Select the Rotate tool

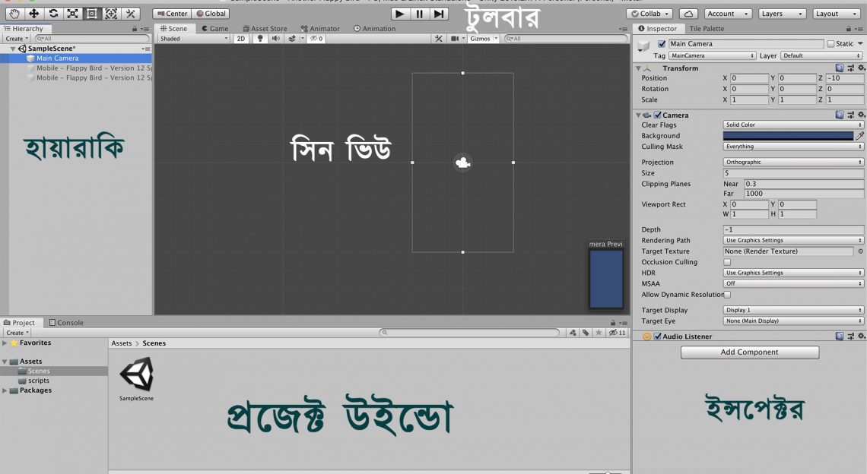(53, 14)
